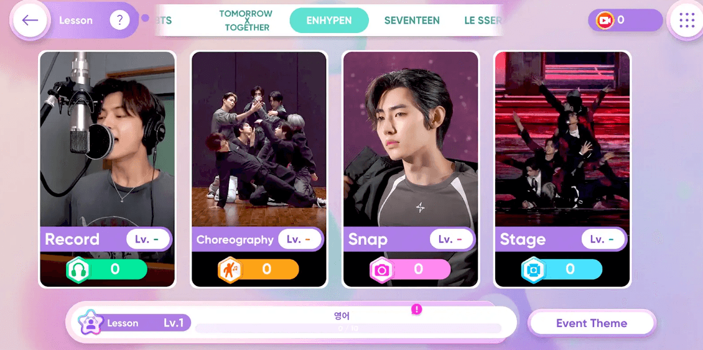The width and height of the screenshot is (703, 350).
Task: Tap the green headphones Record icon
Action: click(x=78, y=269)
